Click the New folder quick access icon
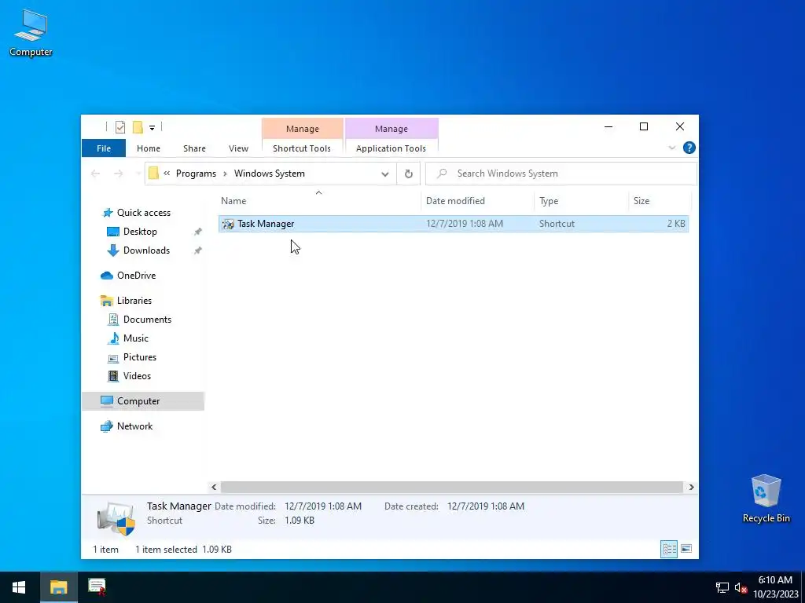This screenshot has height=603, width=805. [x=138, y=127]
